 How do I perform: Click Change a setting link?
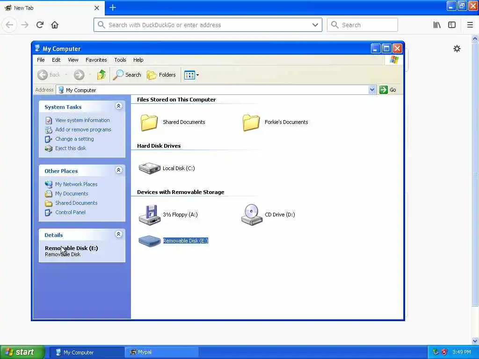[74, 139]
